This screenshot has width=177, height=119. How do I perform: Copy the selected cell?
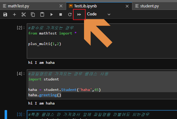point(33,14)
